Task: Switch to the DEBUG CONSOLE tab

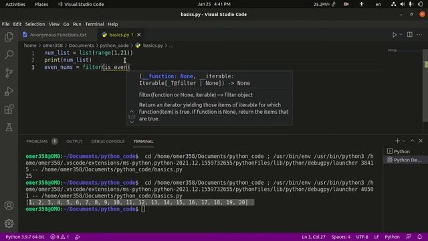Action: click(x=108, y=141)
